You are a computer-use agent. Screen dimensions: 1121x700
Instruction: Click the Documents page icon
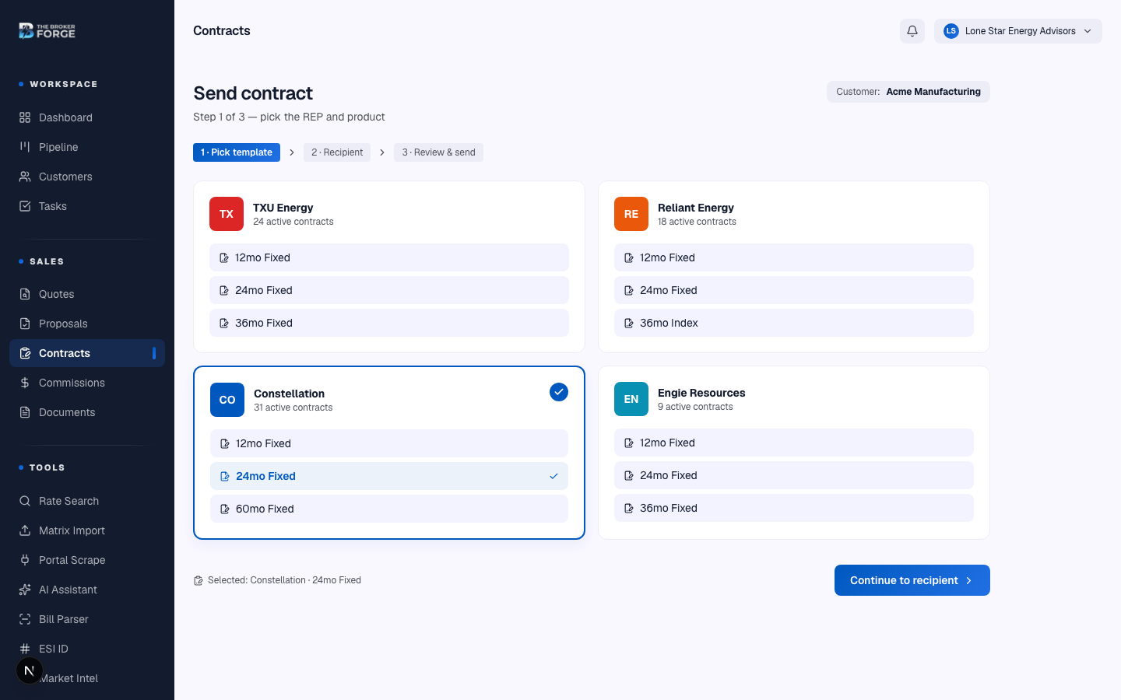(x=25, y=412)
